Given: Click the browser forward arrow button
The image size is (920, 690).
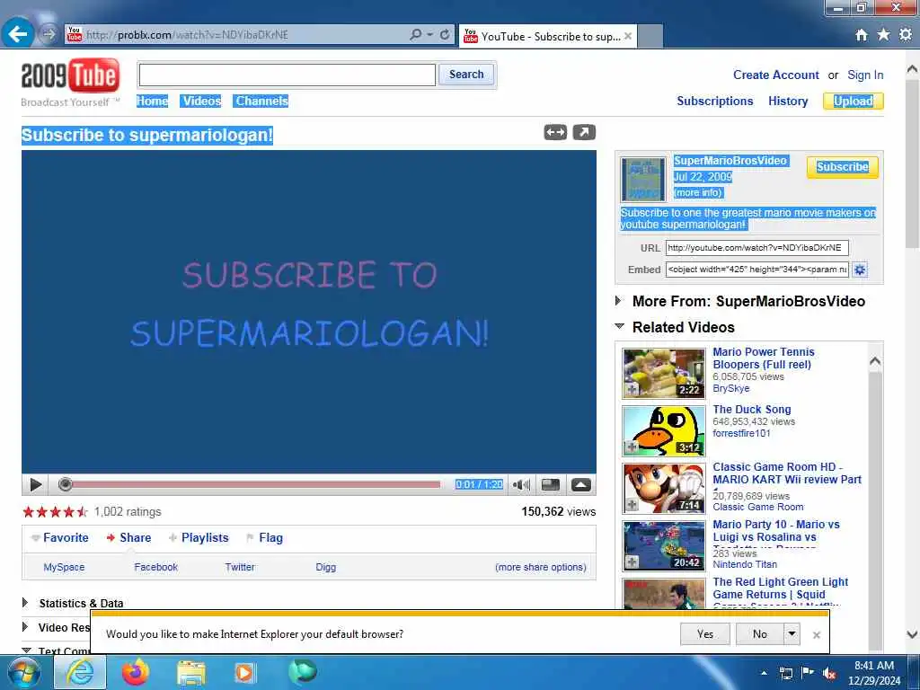Looking at the screenshot, I should 49,34.
